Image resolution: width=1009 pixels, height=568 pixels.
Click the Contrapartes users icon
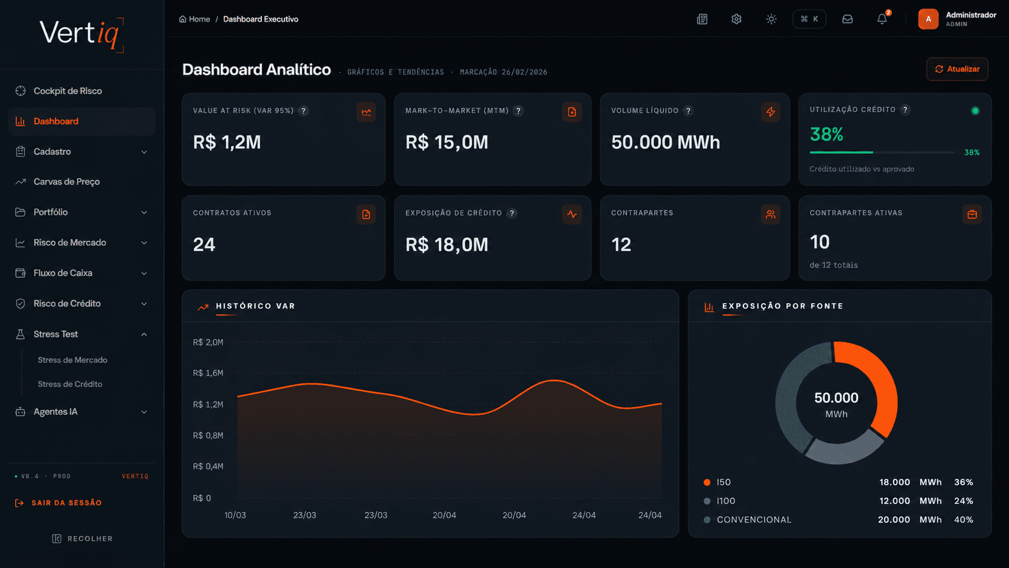[x=771, y=214]
